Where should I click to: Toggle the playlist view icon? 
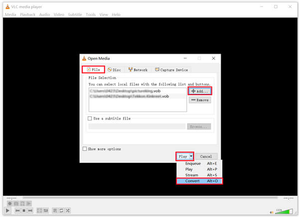55,211
